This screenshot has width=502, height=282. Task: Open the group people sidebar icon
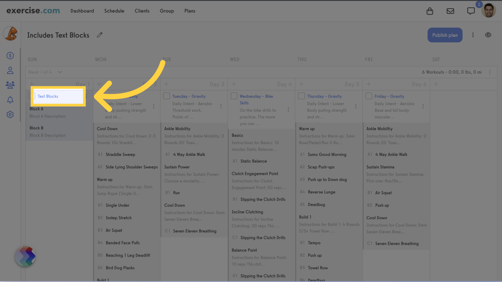tap(10, 85)
